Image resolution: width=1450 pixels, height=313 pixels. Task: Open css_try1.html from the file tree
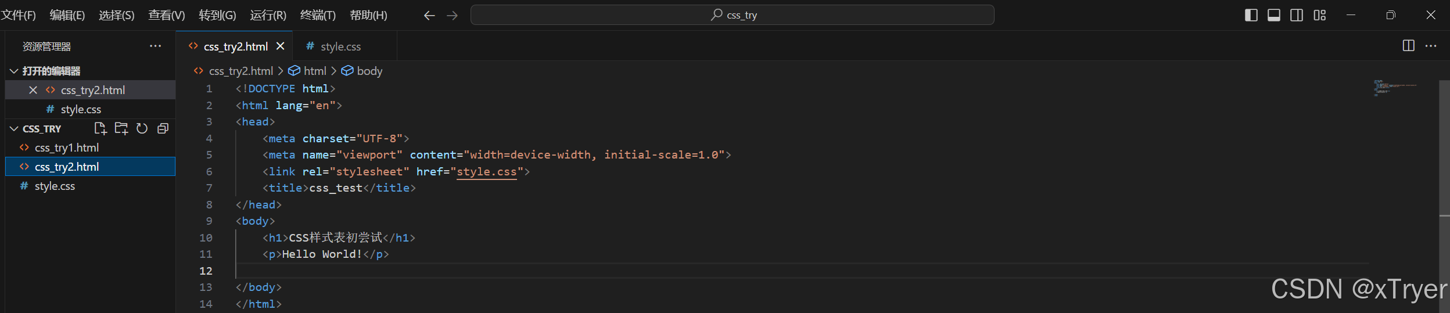click(67, 147)
